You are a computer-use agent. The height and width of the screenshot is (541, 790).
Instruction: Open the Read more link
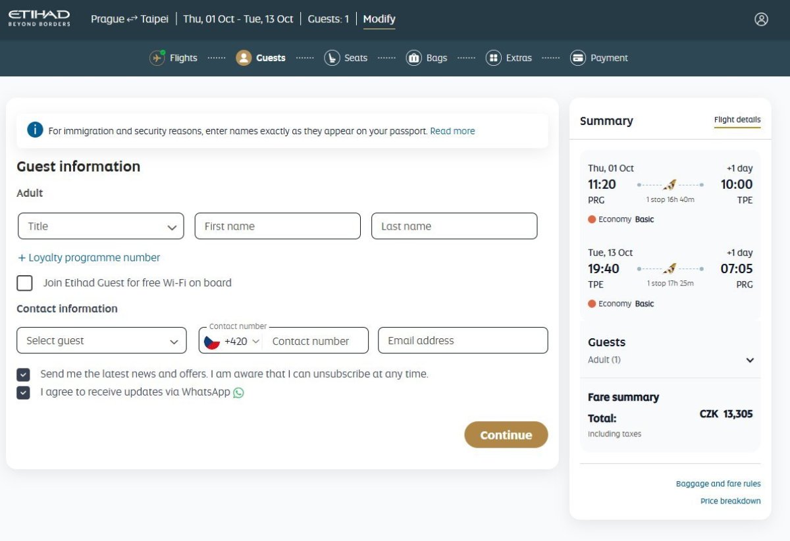point(452,131)
